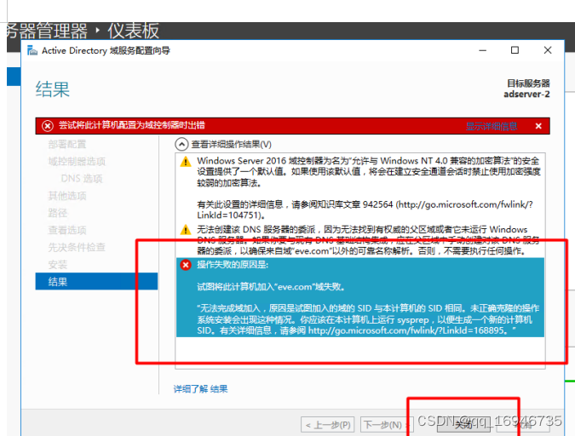Select the DNS 选项 step in the sidebar

click(82, 179)
